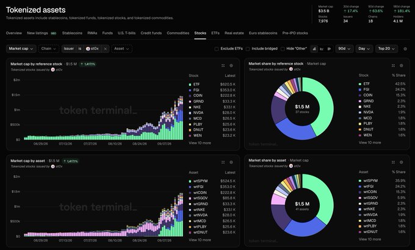Enable the Include bridged checkbox

248,49
